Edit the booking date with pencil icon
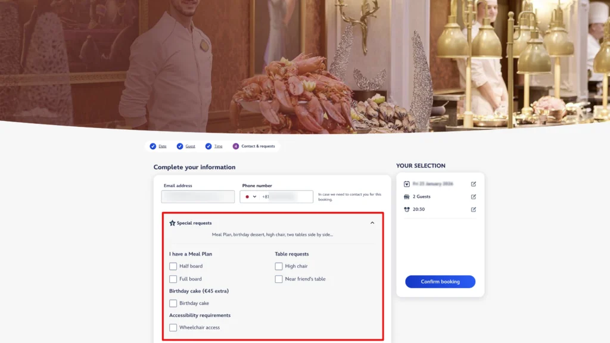Image resolution: width=610 pixels, height=343 pixels. [x=474, y=184]
